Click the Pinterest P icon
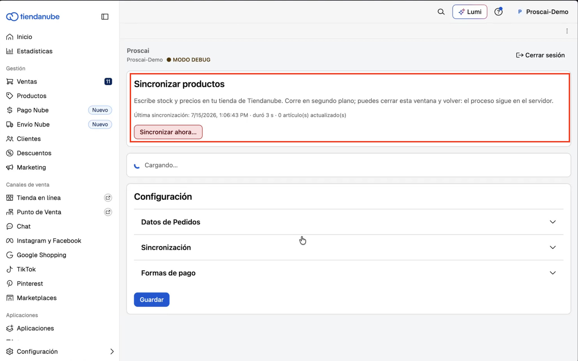The image size is (578, 361). 10,284
